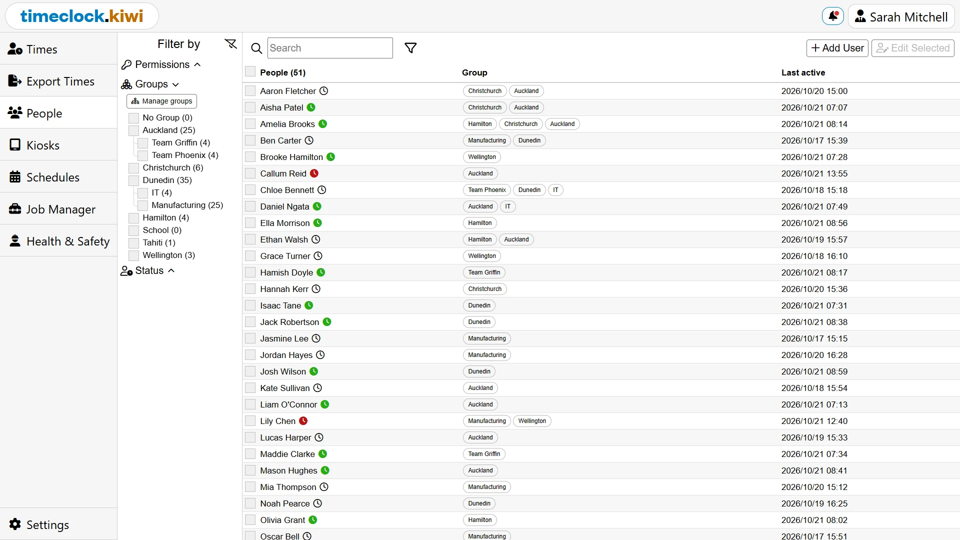This screenshot has height=540, width=960.
Task: Open the Kiosks section
Action: pyautogui.click(x=58, y=145)
